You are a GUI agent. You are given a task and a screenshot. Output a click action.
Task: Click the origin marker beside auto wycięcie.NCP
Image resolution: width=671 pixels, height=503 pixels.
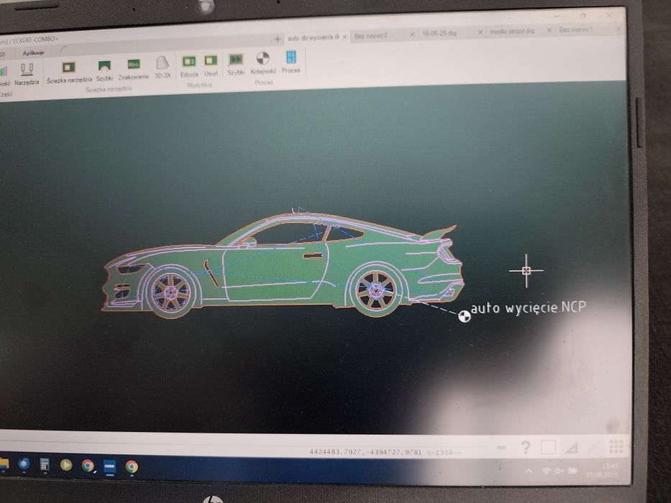click(x=465, y=316)
